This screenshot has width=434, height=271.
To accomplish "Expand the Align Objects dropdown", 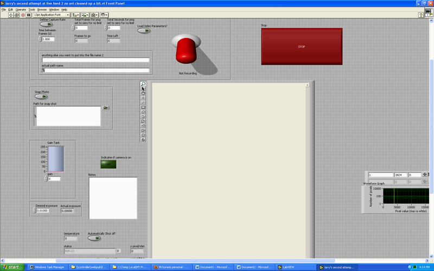I will [x=76, y=15].
